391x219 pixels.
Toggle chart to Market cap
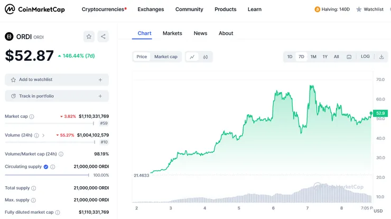166,57
